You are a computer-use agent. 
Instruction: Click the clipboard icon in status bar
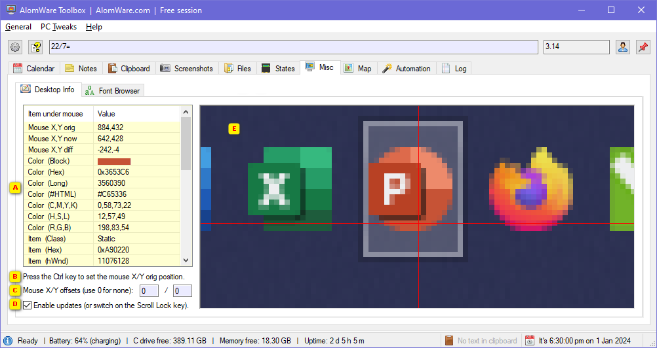449,340
